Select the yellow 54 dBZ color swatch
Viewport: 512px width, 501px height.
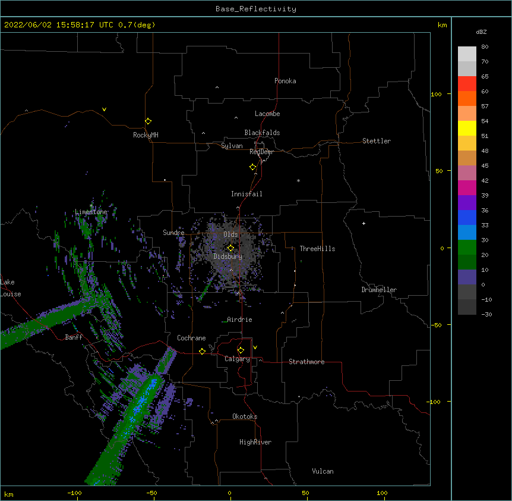[x=467, y=128]
